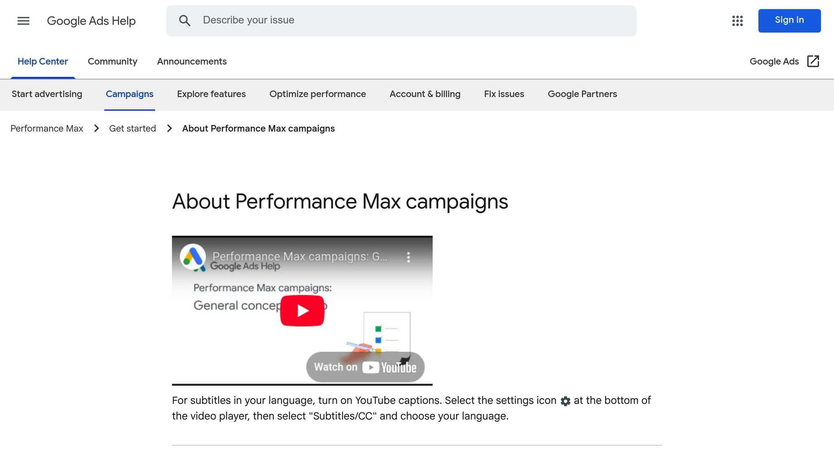Click the Google Ads external link icon

pos(813,61)
